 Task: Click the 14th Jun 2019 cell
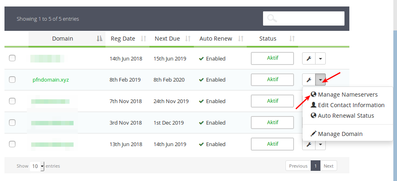[x=170, y=144]
